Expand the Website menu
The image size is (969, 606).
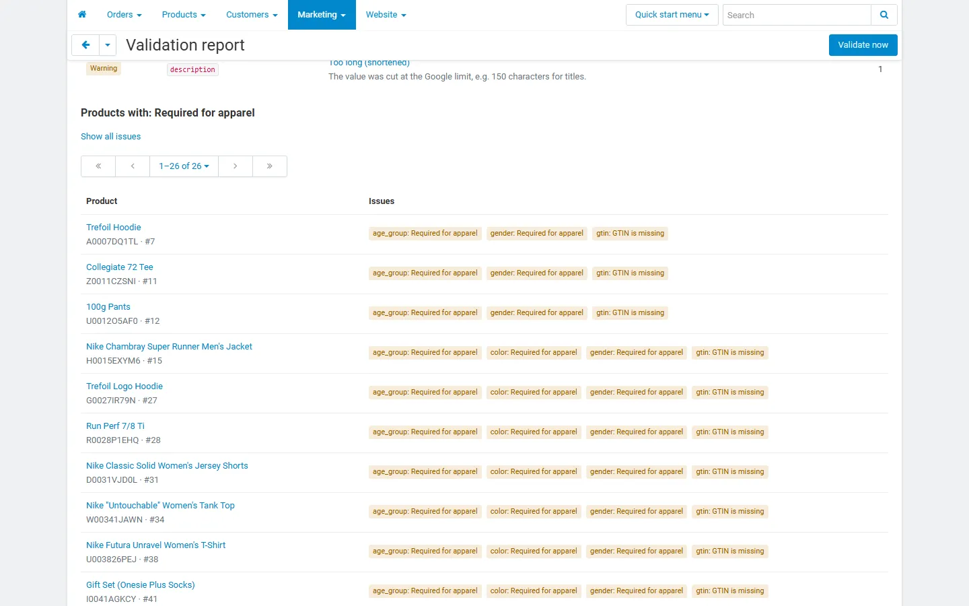point(386,15)
